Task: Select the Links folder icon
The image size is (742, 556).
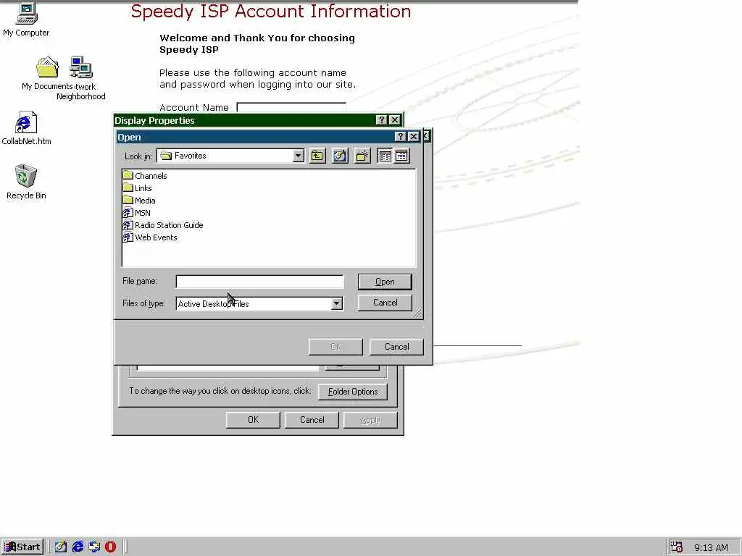Action: (128, 188)
